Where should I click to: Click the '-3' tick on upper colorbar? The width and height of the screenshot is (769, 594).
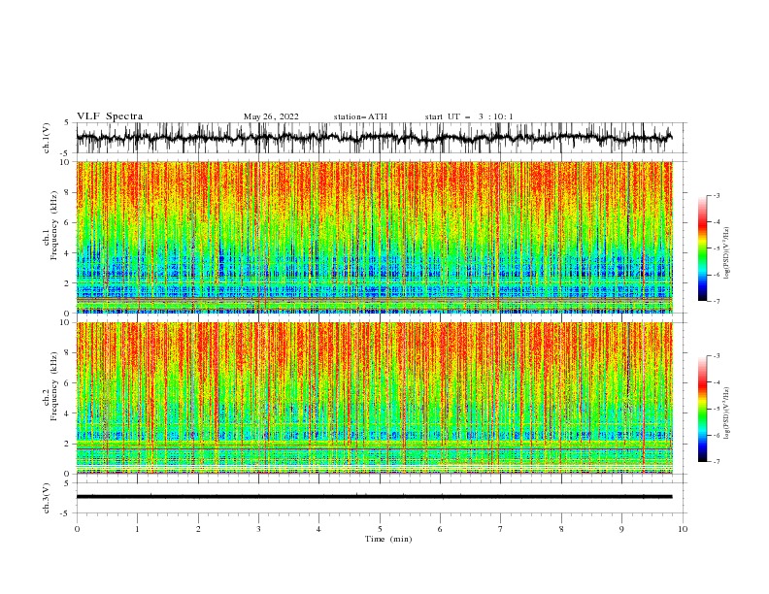point(716,195)
